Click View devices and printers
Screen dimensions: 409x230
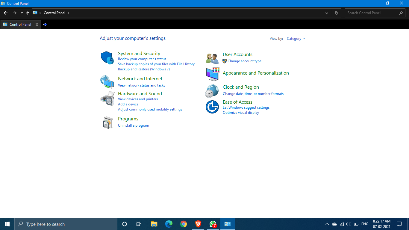point(138,99)
